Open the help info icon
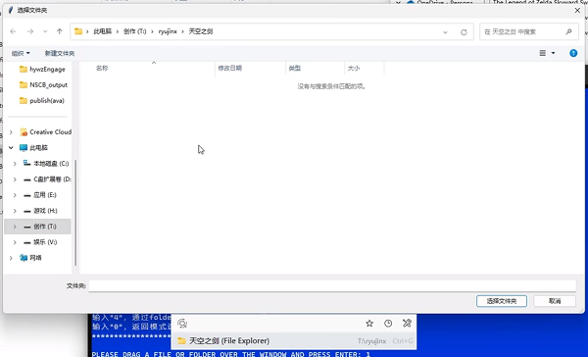The image size is (588, 357). coord(573,53)
